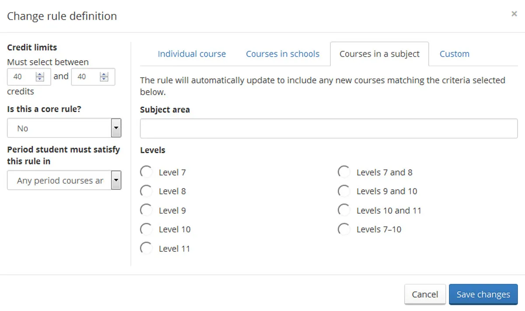Screen dimensions: 525x311
Task: Select the Level 10 radio option
Action: point(146,229)
